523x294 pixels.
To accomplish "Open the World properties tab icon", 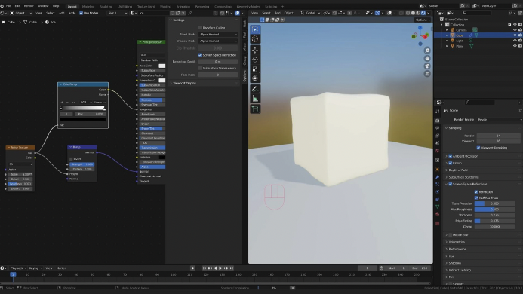I will tap(437, 151).
